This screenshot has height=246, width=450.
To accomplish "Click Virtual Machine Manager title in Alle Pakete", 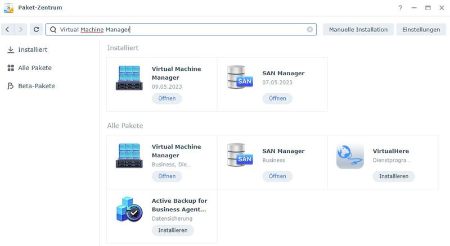I will pyautogui.click(x=176, y=151).
